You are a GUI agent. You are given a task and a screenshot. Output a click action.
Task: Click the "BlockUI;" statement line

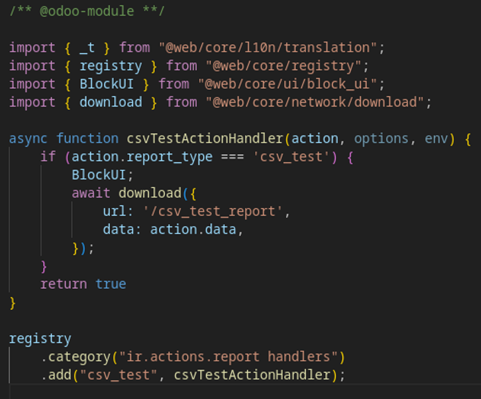click(102, 175)
